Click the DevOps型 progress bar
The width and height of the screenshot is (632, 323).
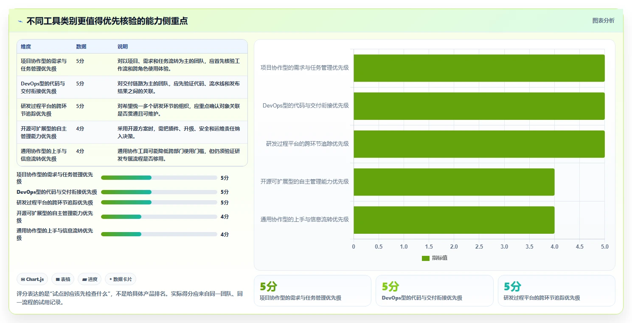159,192
